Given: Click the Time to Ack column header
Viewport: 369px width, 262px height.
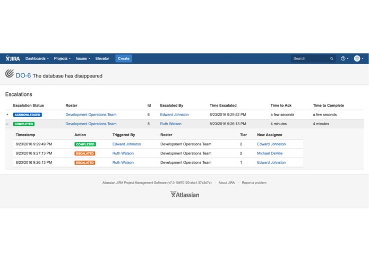Looking at the screenshot, I should click(281, 106).
